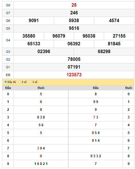Click the G1 result 07191

(74, 67)
